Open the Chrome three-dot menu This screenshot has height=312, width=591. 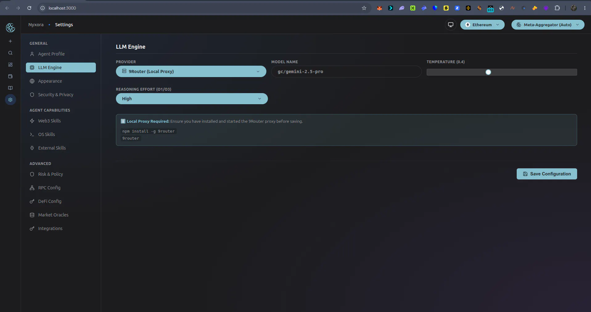tap(585, 8)
